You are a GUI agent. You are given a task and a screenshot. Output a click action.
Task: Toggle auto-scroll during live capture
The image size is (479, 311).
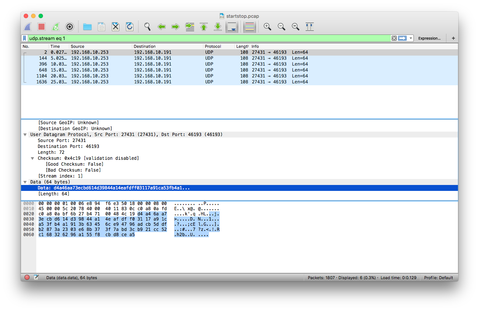pyautogui.click(x=232, y=27)
